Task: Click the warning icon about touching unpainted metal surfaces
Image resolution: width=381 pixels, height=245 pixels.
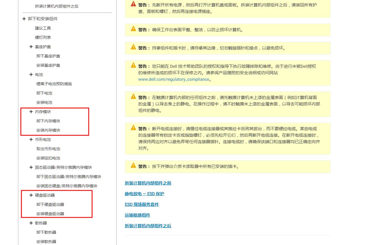Action: click(x=133, y=96)
